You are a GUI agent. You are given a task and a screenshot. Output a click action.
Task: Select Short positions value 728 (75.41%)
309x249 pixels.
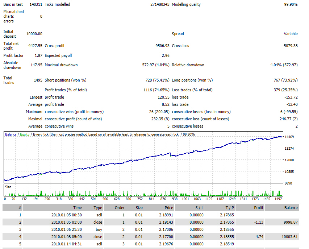[158, 80]
